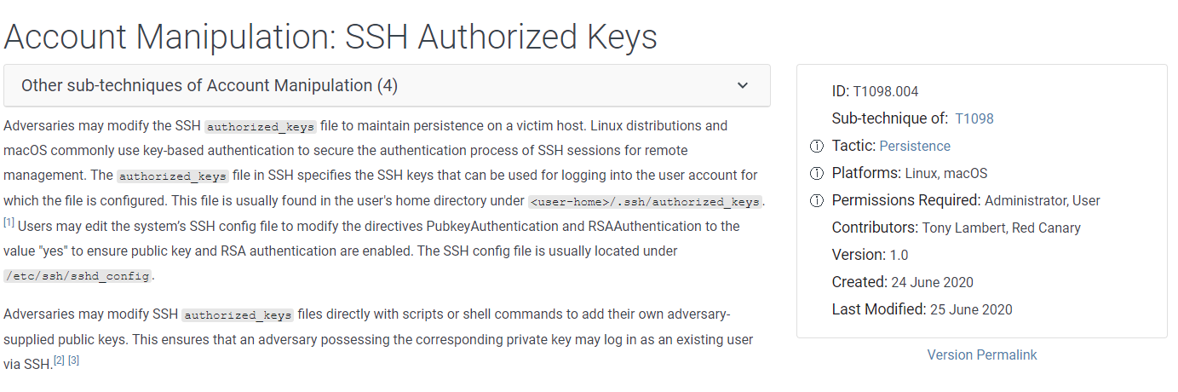
Task: Follow the Persistence tactic link
Action: click(915, 147)
